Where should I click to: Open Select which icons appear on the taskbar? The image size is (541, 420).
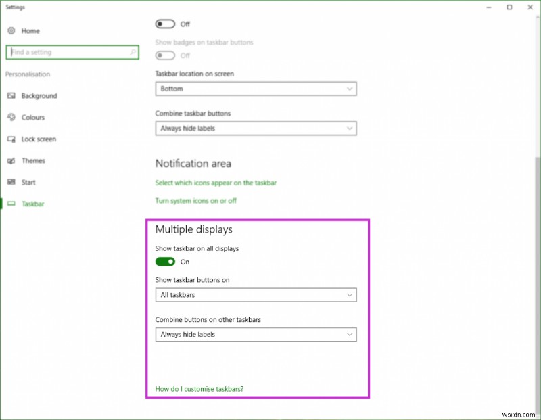click(x=216, y=183)
